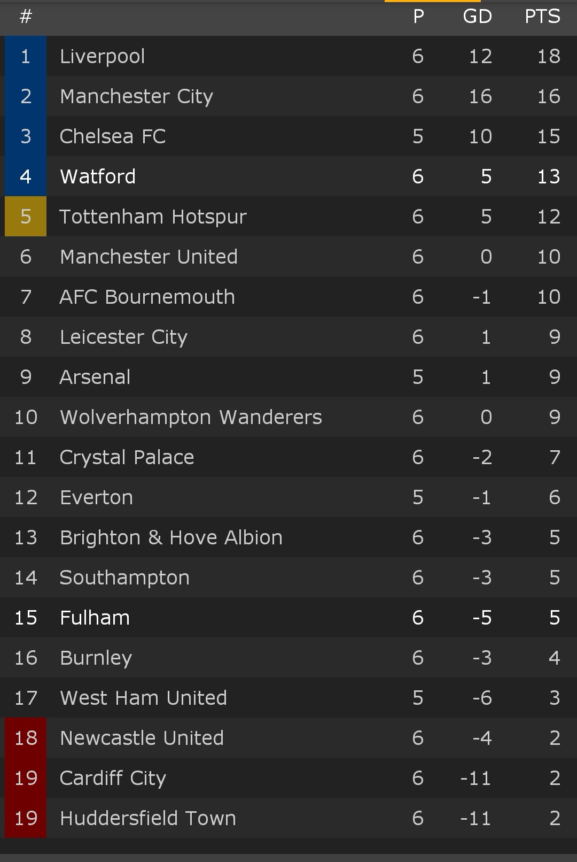Screen dimensions: 577x862
Task: Click the gold position 5 badge
Action: pyautogui.click(x=26, y=217)
